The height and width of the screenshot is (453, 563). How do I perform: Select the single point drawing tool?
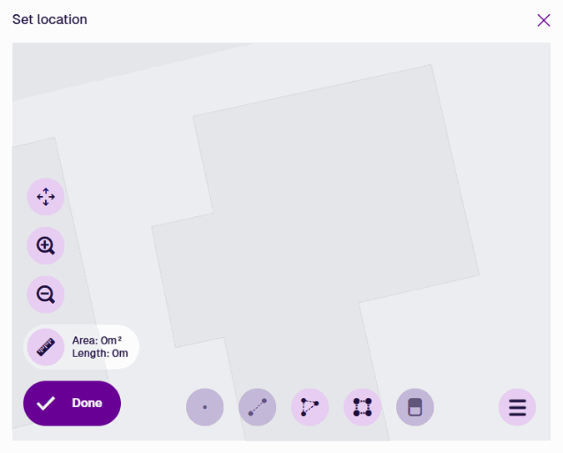205,407
